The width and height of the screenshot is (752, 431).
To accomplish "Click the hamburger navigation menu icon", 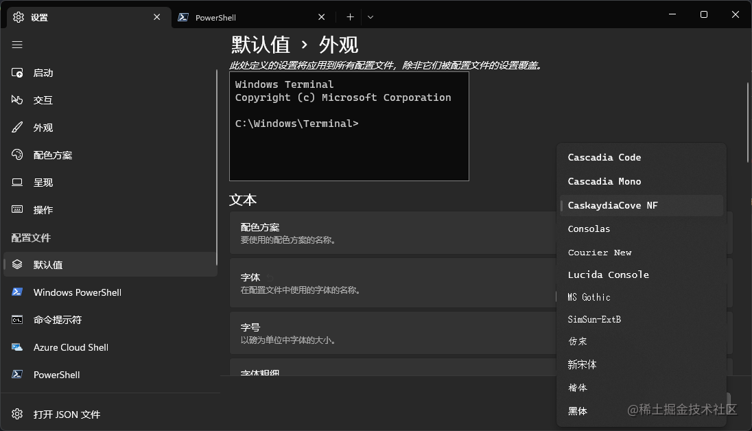I will click(x=17, y=45).
